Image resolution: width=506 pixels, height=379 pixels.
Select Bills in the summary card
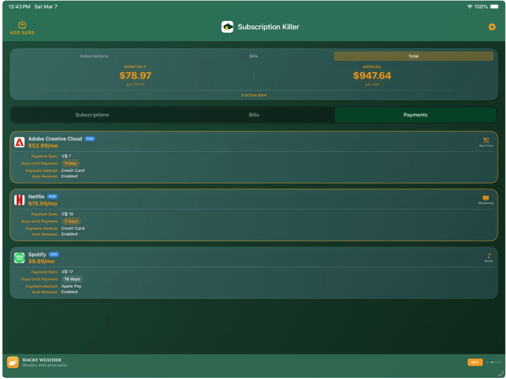point(254,56)
